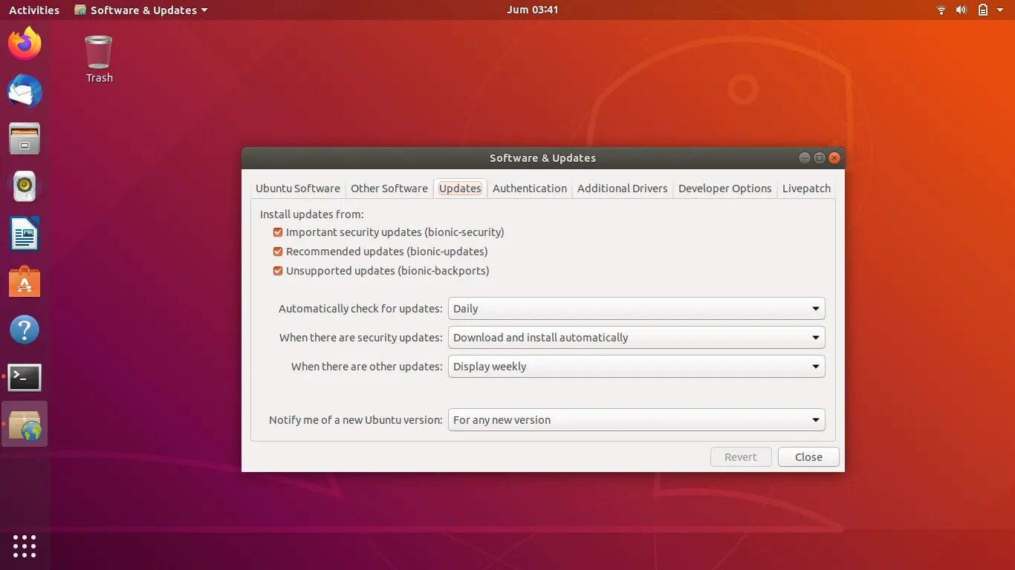The height and width of the screenshot is (570, 1015).
Task: Click 'Install updates from:' label
Action: (312, 214)
